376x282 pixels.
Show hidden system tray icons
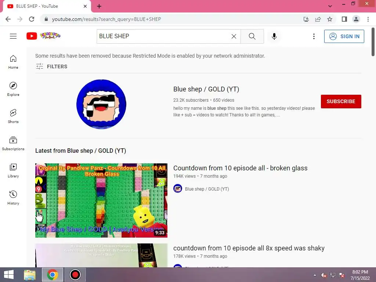[x=315, y=275]
